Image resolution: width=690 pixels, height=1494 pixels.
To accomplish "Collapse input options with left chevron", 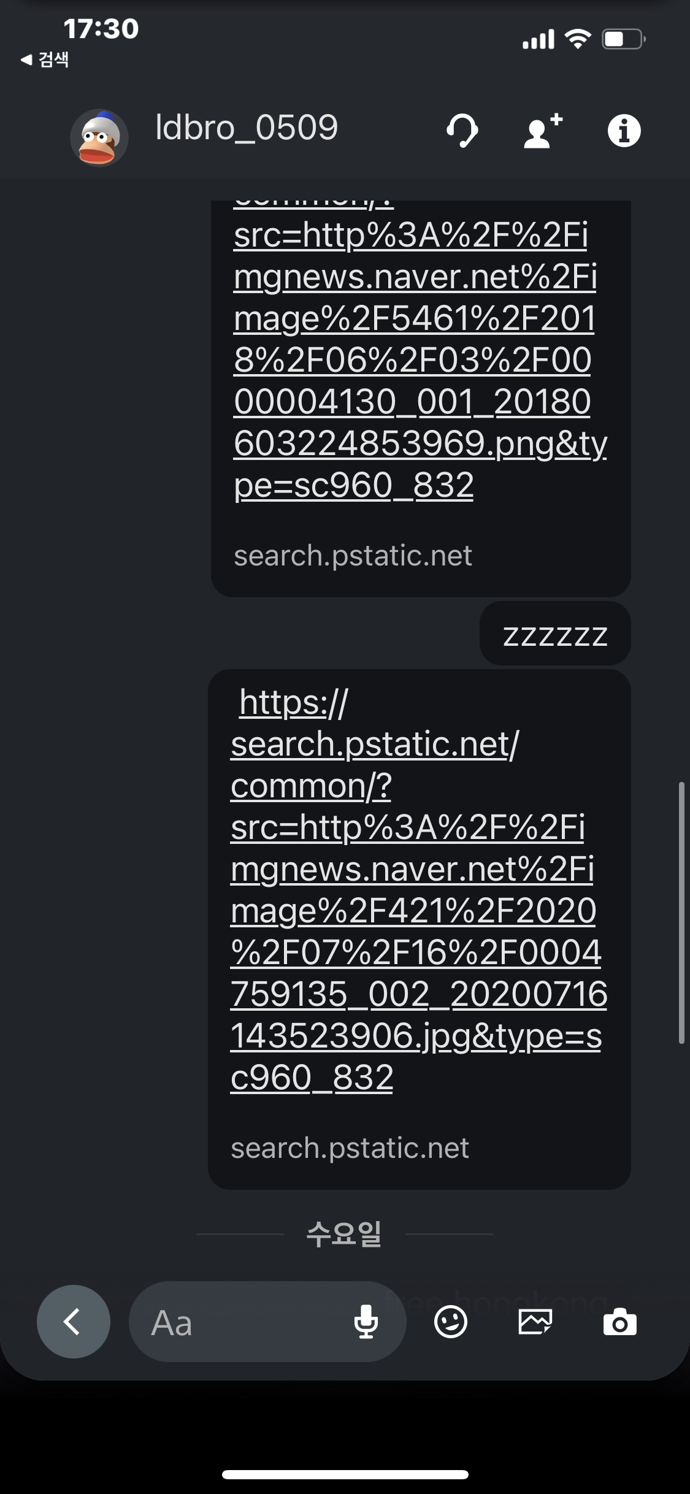I will tap(74, 1322).
